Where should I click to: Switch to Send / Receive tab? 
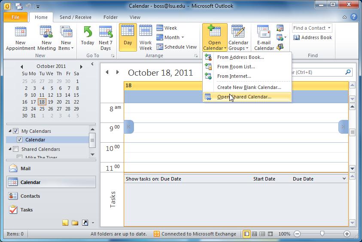coord(76,17)
